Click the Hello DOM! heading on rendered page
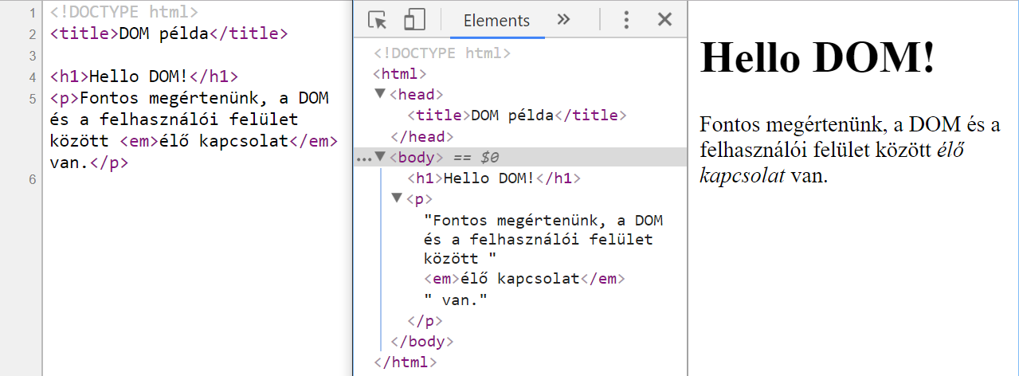 tap(817, 59)
